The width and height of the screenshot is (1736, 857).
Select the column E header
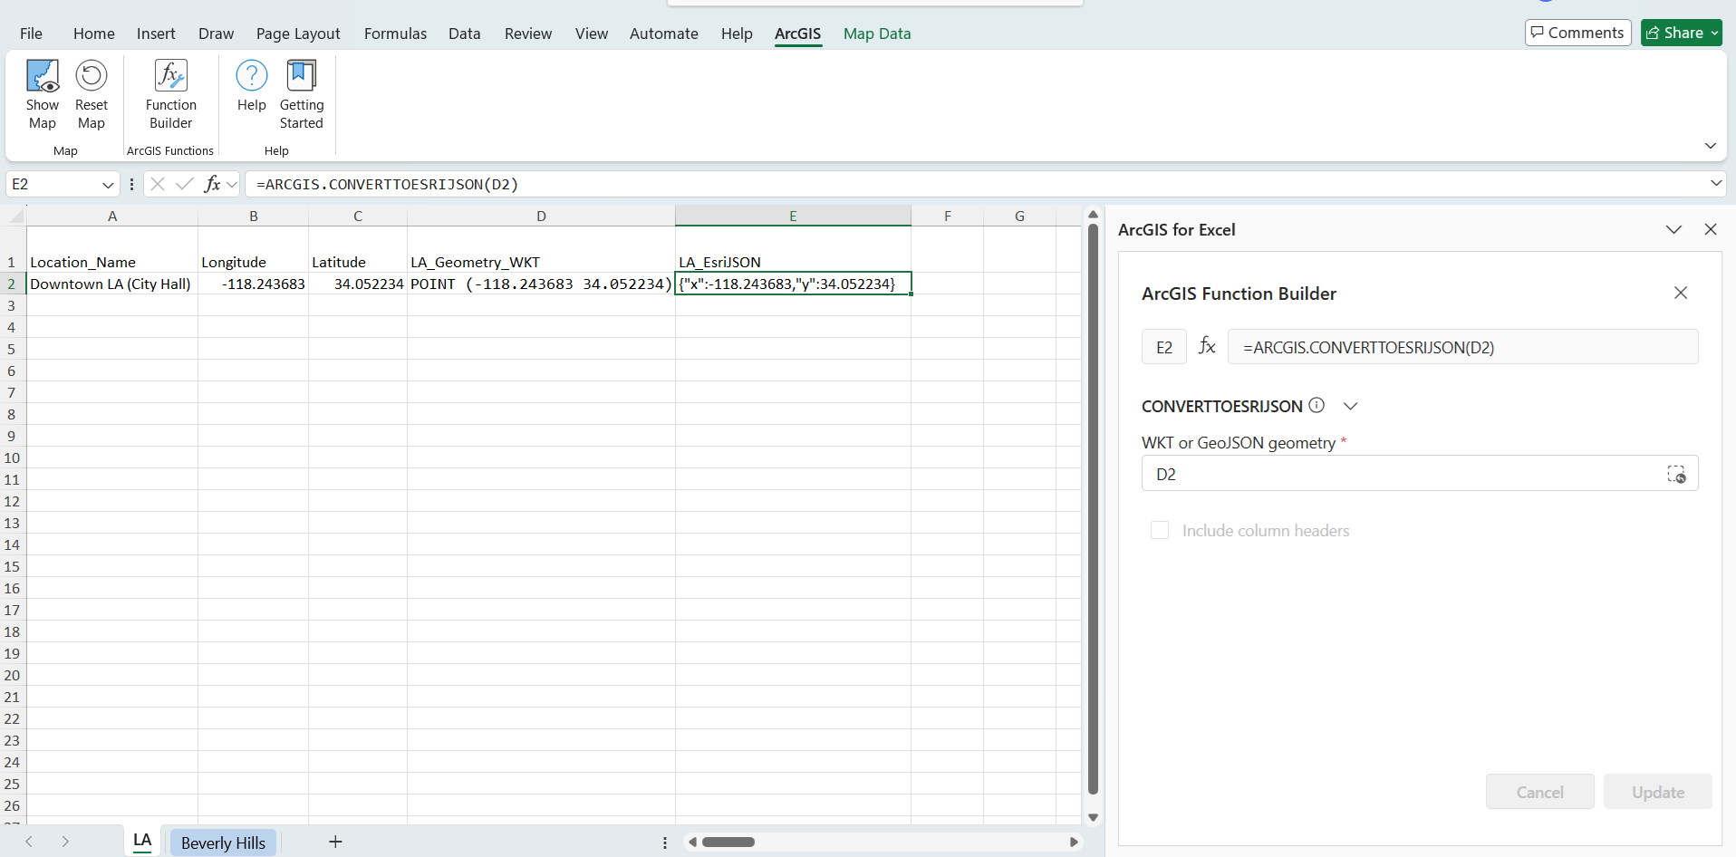tap(793, 216)
